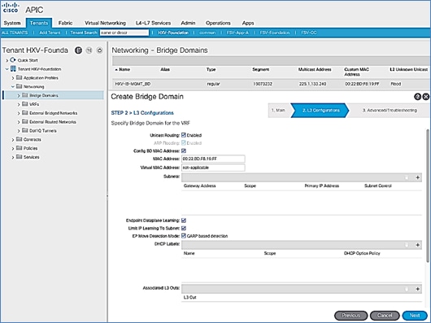Click the Quick Start icon
Image resolution: width=431 pixels, height=323 pixels.
tap(13, 60)
